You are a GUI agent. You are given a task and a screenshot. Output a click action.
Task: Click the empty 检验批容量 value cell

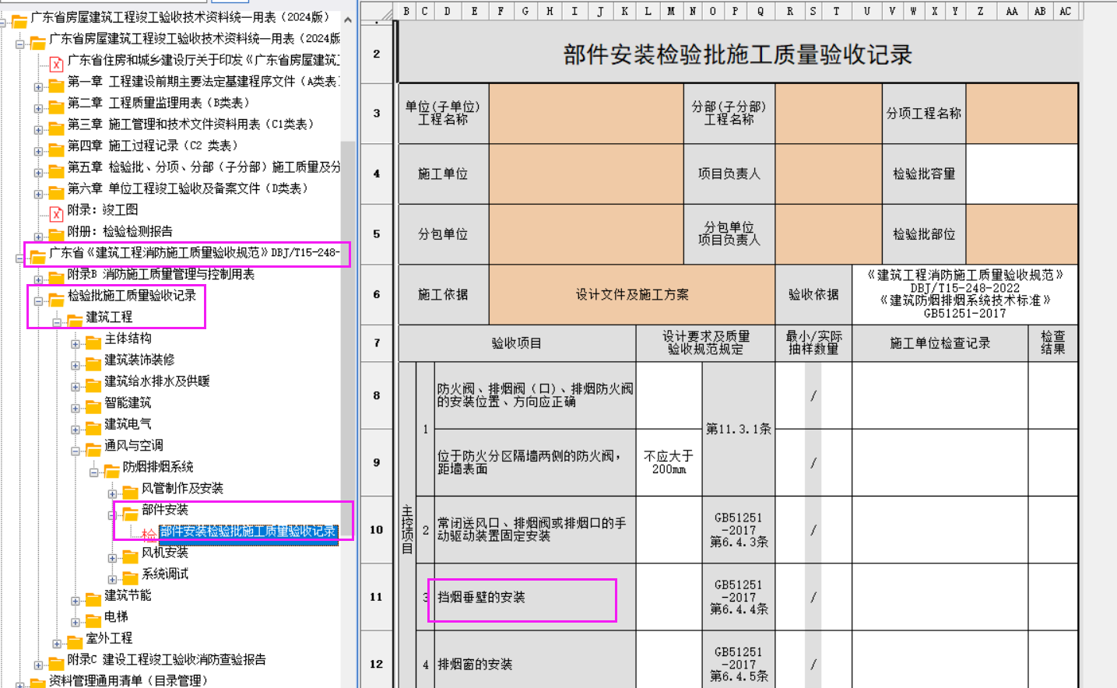1021,174
